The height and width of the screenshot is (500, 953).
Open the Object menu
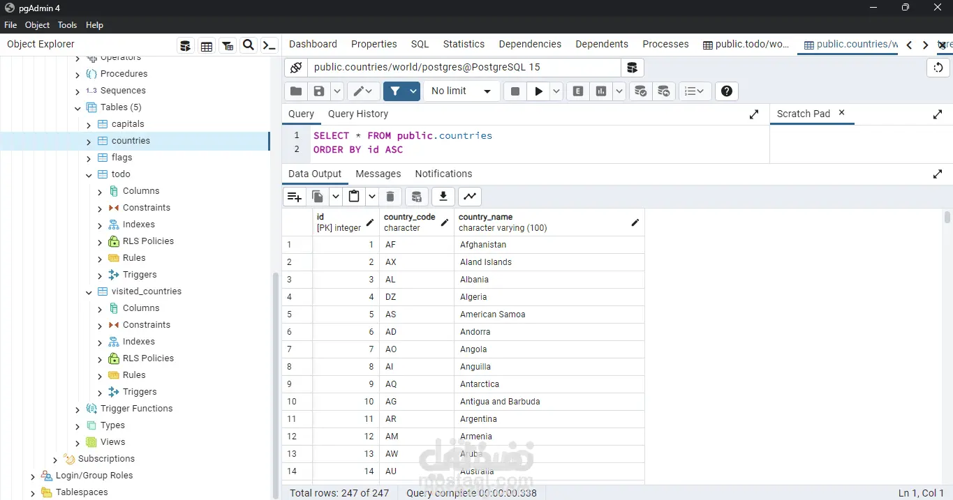point(37,25)
